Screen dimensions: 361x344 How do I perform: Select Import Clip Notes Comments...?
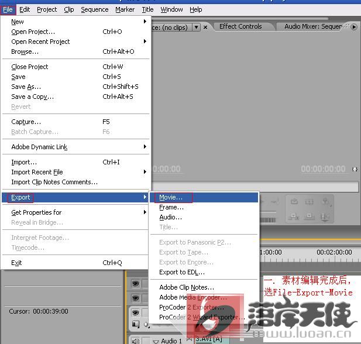75,182
